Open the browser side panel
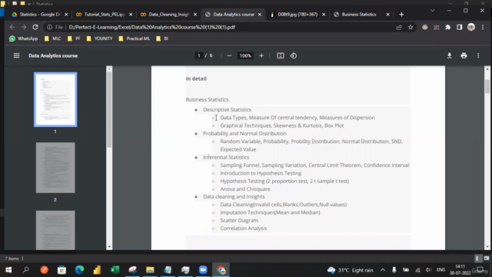 [x=460, y=28]
